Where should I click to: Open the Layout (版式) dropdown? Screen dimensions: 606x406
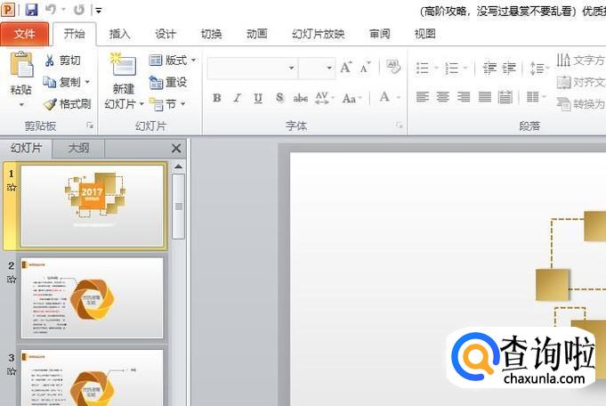click(x=169, y=61)
